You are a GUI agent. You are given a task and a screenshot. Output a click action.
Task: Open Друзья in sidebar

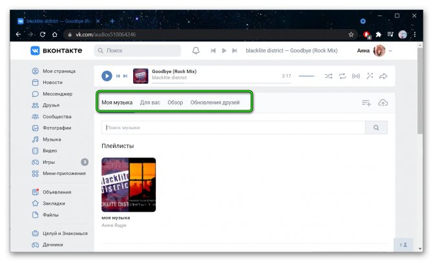[x=46, y=105]
